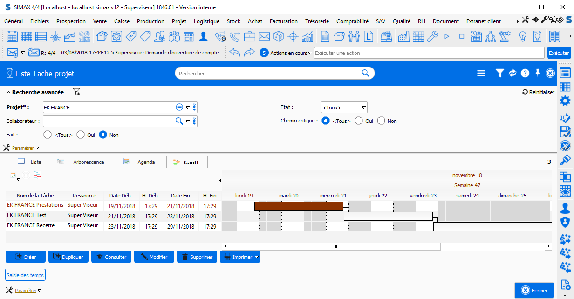Switch to the Arborescence tab
The height and width of the screenshot is (299, 574).
(89, 162)
